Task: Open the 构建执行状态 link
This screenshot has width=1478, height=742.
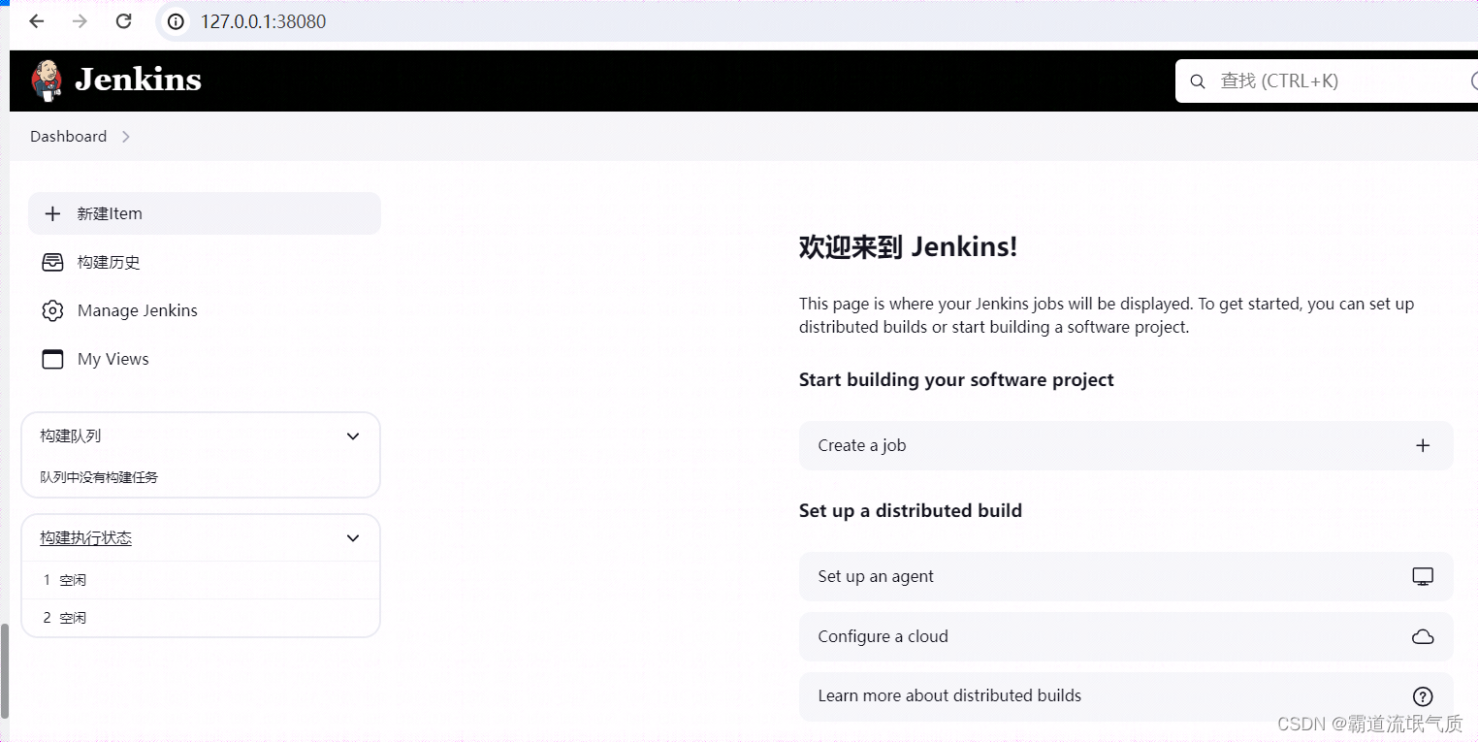Action: 84,537
